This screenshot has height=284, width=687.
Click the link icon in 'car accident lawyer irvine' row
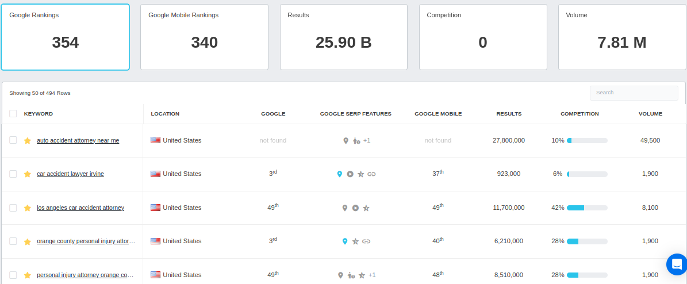[x=371, y=174]
